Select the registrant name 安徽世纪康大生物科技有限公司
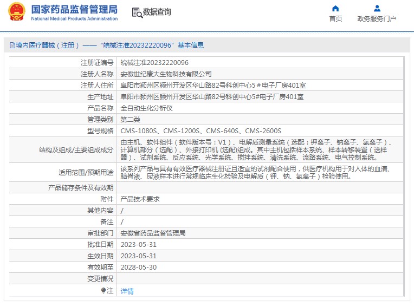The image size is (414, 307). coord(166,74)
